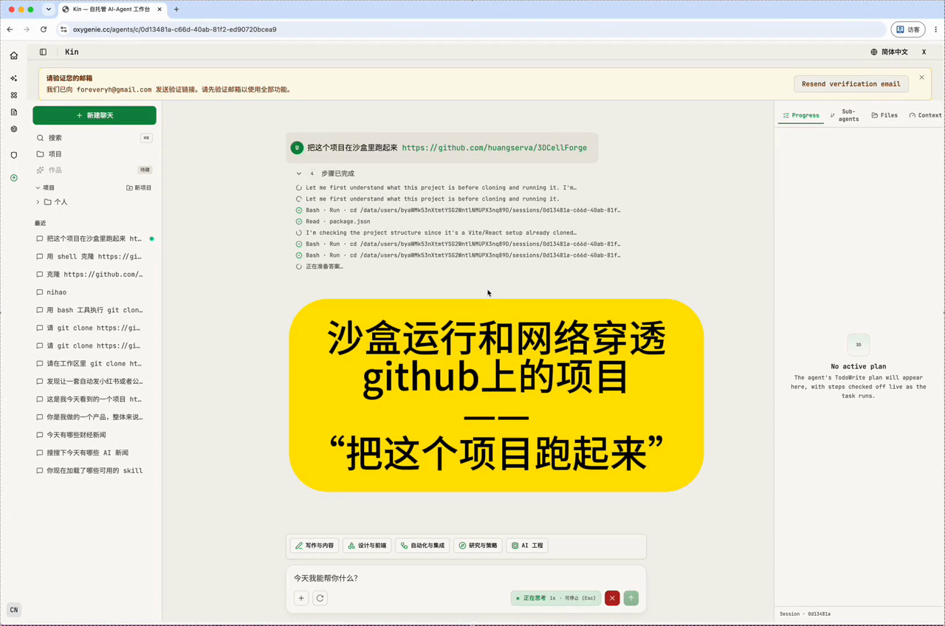Select the 自动化与集成 category chip
Screen dimensions: 945x626
422,546
